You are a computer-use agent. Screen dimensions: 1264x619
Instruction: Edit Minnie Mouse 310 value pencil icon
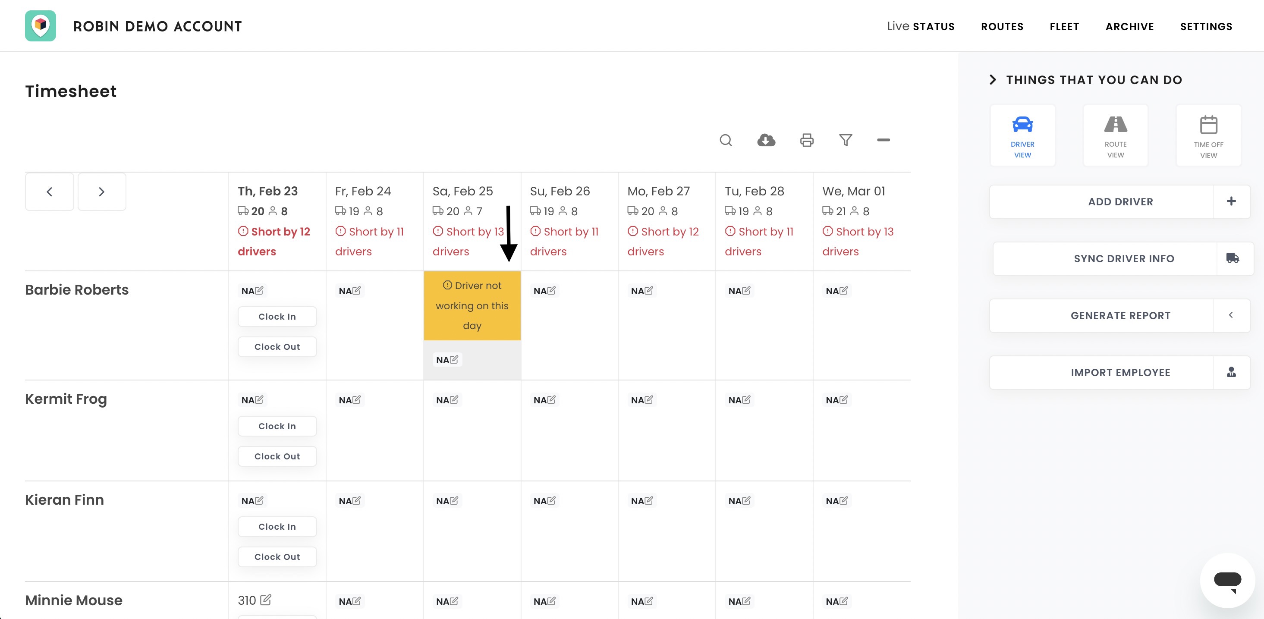265,600
